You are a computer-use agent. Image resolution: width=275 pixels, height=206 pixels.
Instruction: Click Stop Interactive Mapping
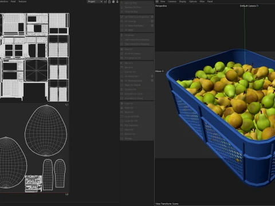pos(137,44)
